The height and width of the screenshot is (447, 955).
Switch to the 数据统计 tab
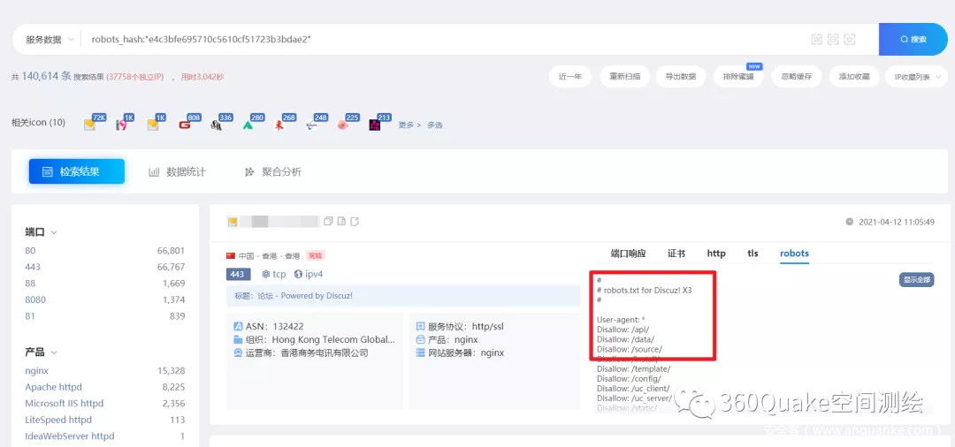point(177,171)
